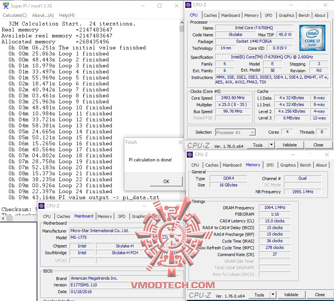Screen dimensions: 334x301
Task: Click the Intel Core i7 logo badge
Action: pos(312,38)
